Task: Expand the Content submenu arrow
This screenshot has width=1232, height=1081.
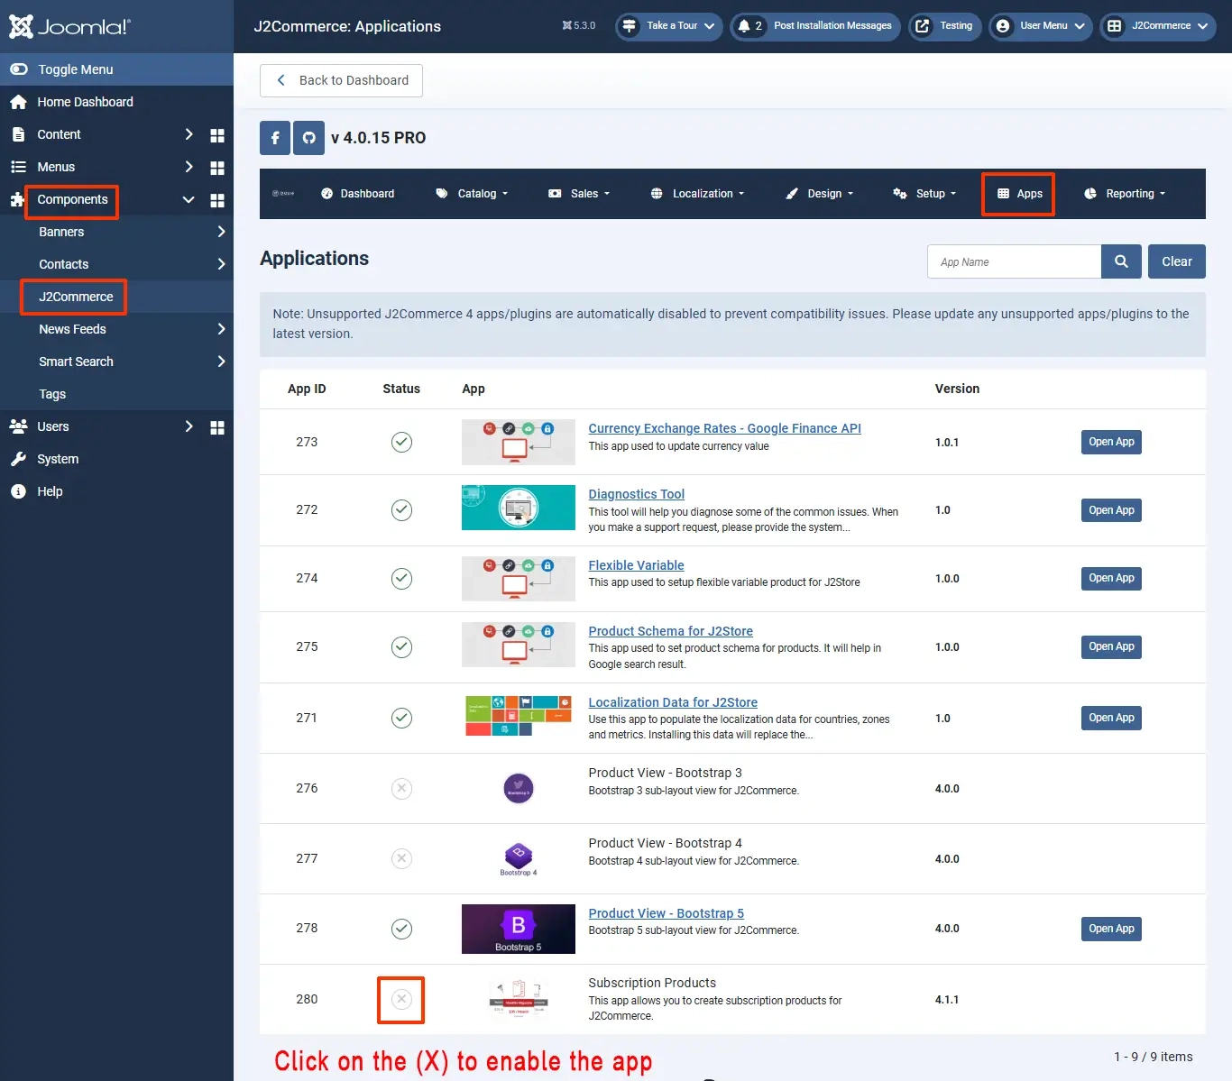Action: (x=188, y=134)
